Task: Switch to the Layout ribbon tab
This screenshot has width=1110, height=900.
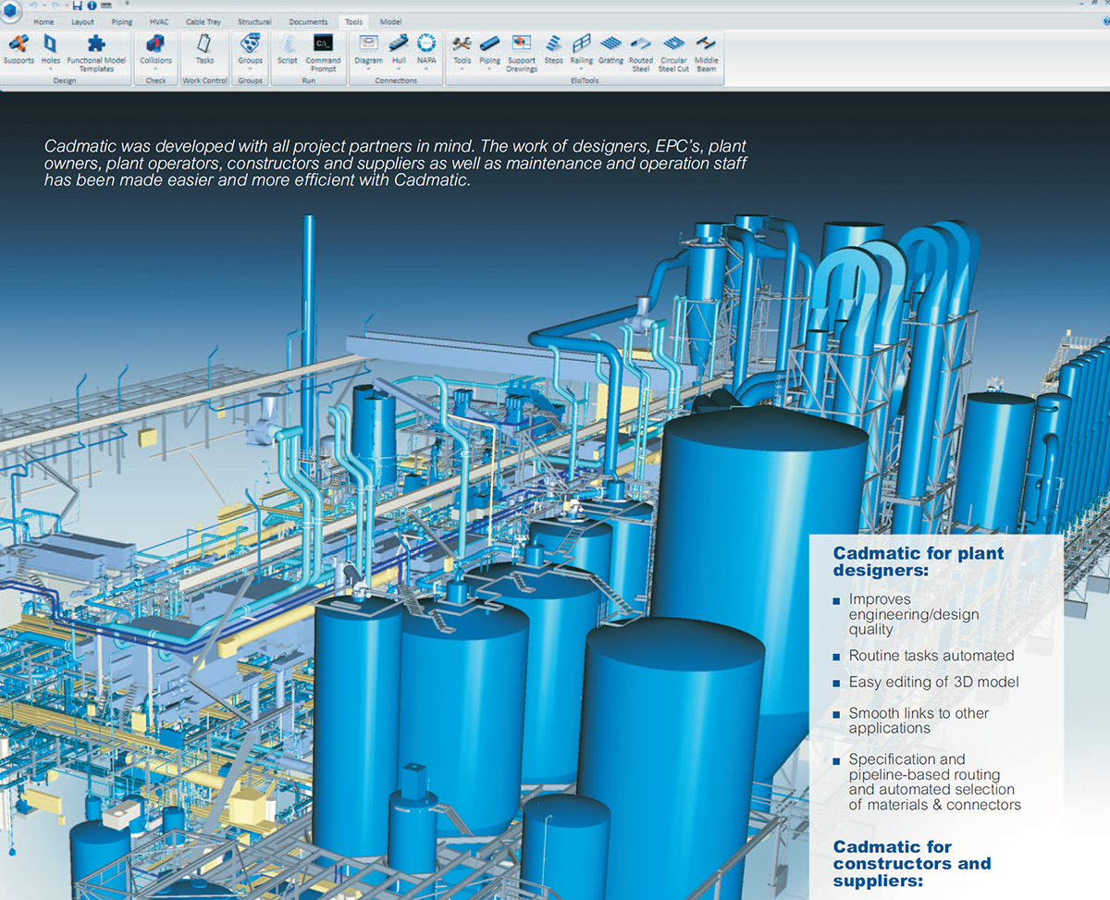Action: [x=82, y=21]
